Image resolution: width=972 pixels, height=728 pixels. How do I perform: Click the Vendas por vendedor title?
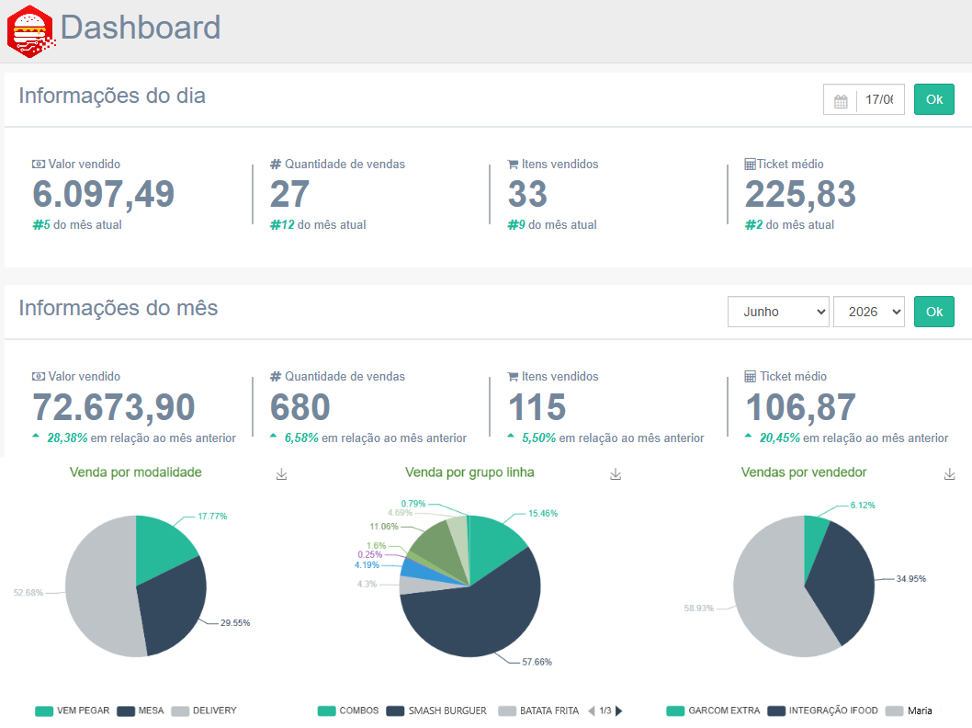pos(804,472)
